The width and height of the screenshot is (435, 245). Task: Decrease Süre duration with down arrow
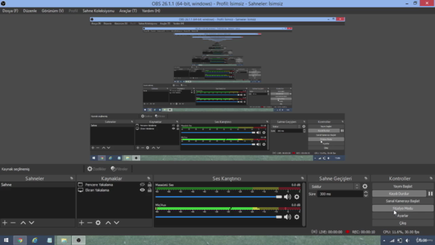point(366,195)
